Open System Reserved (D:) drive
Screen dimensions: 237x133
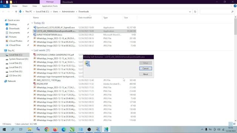(x=19, y=59)
